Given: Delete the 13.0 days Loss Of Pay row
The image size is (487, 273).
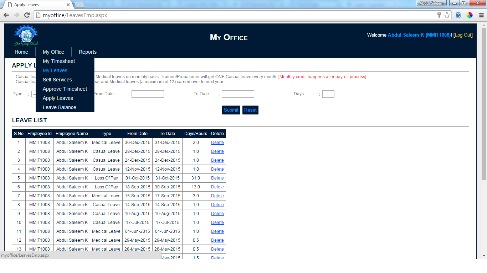Looking at the screenshot, I should pos(217,187).
